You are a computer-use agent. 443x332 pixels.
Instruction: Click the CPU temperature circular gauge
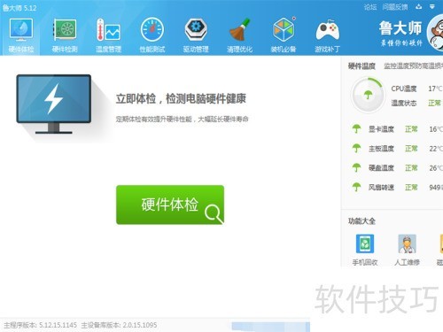[368, 95]
